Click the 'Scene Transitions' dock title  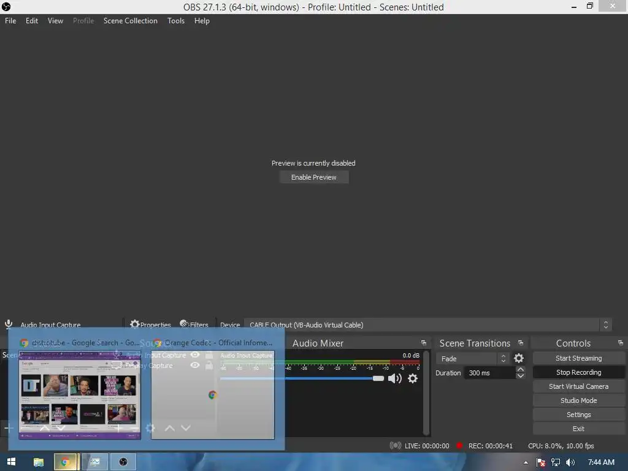(x=475, y=343)
